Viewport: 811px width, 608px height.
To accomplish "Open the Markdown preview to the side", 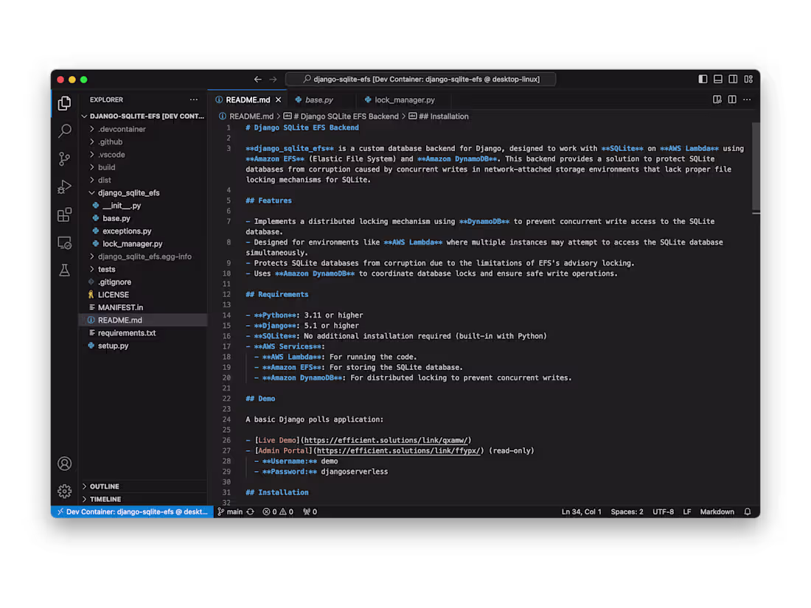I will pyautogui.click(x=716, y=99).
